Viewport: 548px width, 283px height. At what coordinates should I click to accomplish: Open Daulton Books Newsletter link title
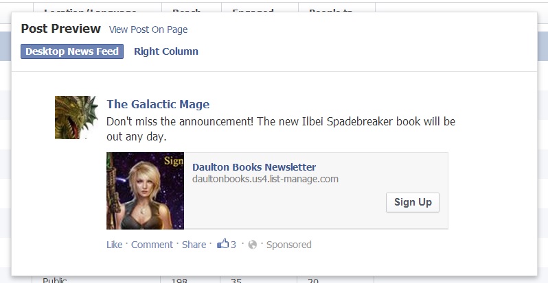[254, 167]
